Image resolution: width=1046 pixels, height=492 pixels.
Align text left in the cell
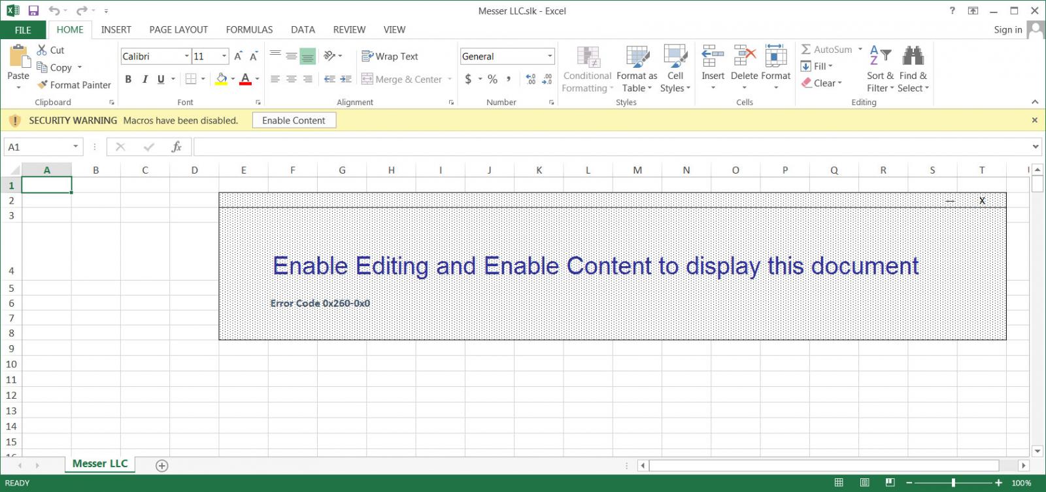click(x=275, y=79)
